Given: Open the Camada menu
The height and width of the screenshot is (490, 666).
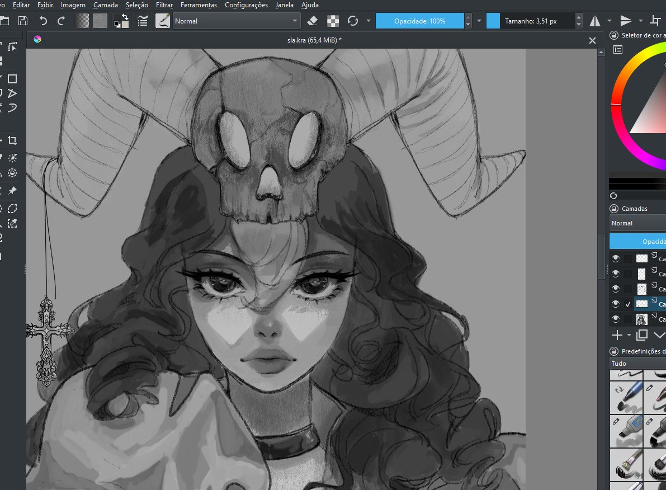Looking at the screenshot, I should 105,5.
